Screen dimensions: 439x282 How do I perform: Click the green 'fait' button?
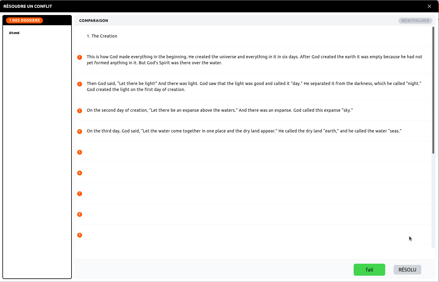[369, 270]
